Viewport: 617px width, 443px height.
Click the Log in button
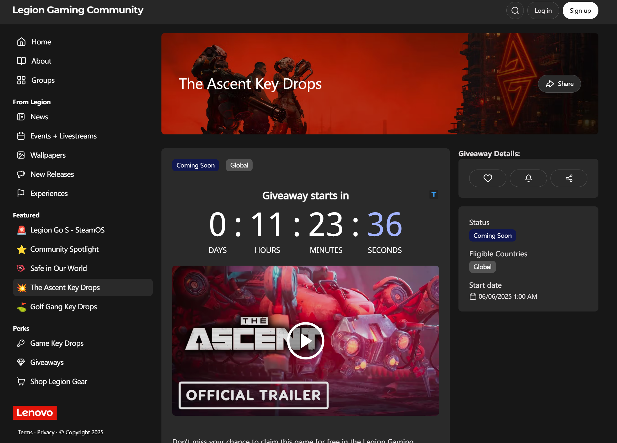tap(543, 10)
